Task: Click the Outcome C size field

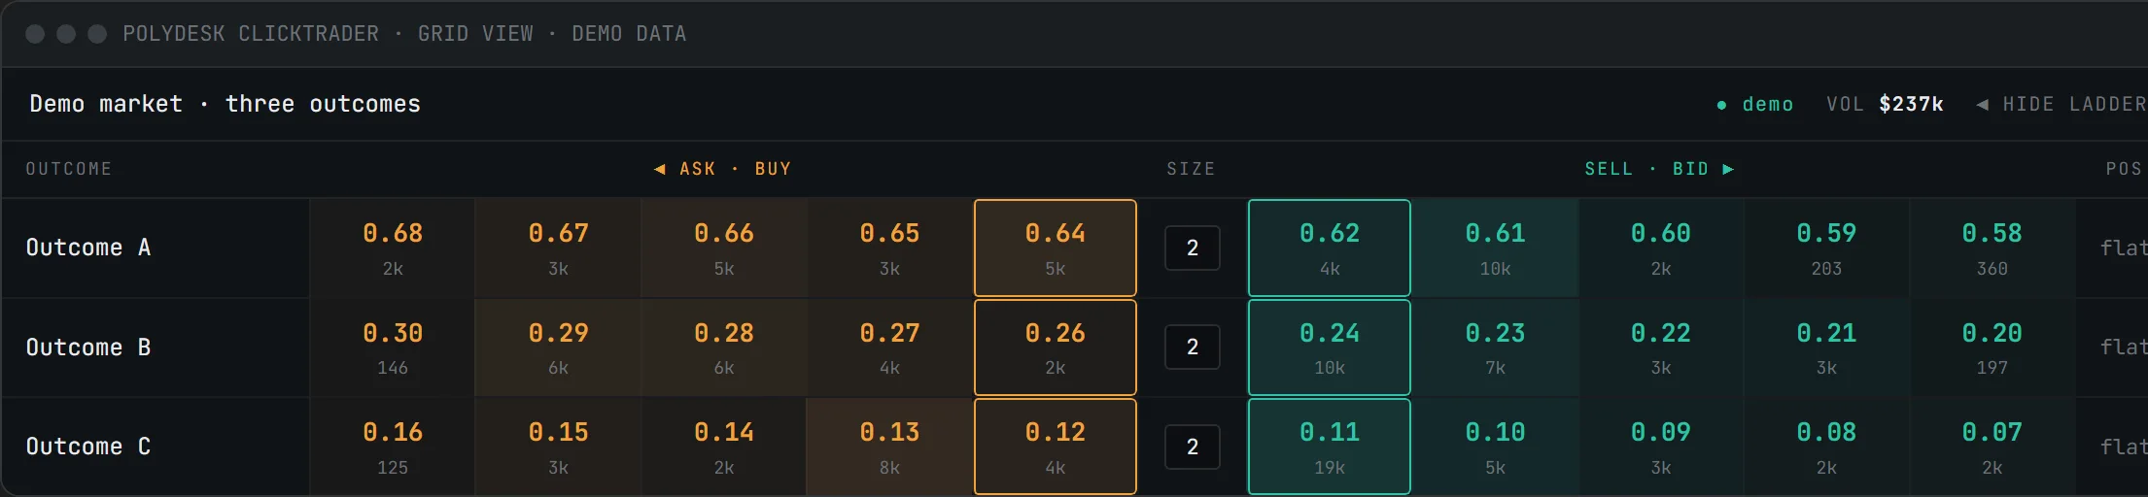Action: click(x=1193, y=447)
